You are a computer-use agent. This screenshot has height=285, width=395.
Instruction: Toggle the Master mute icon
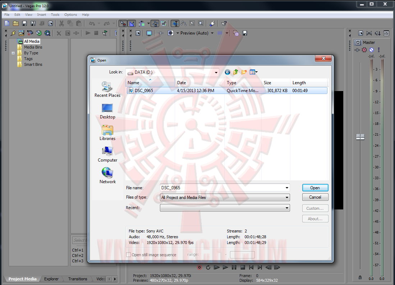tap(372, 50)
